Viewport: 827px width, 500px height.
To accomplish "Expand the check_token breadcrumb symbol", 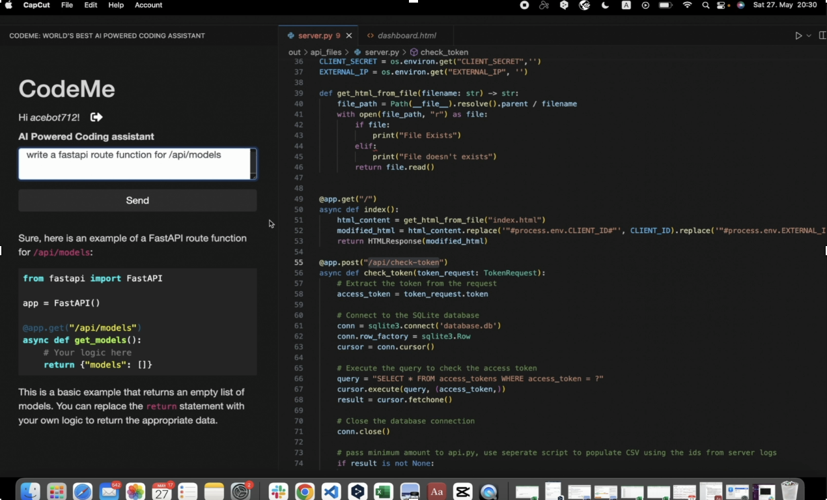I will [443, 52].
